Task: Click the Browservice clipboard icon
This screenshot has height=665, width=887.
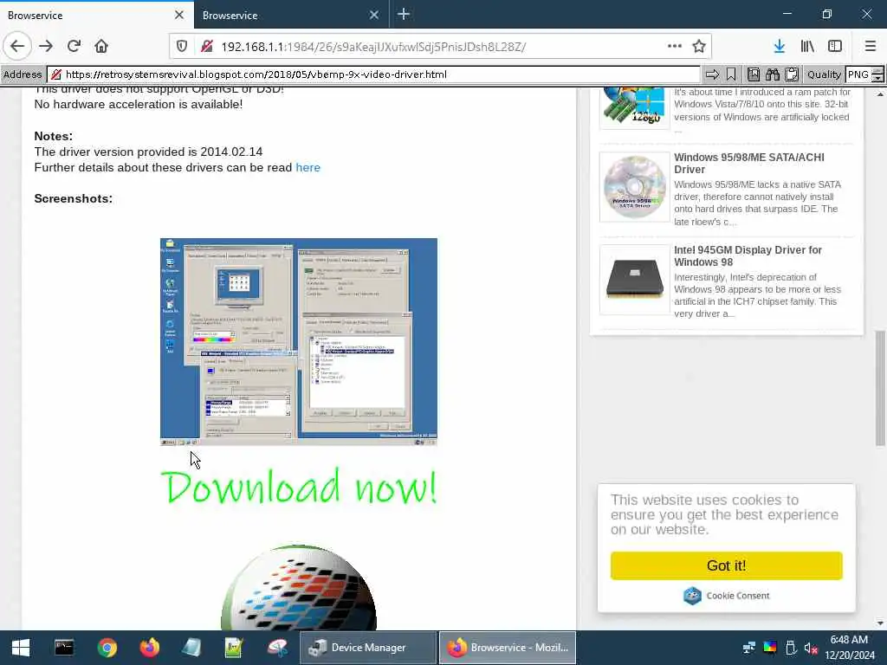Action: 792,74
